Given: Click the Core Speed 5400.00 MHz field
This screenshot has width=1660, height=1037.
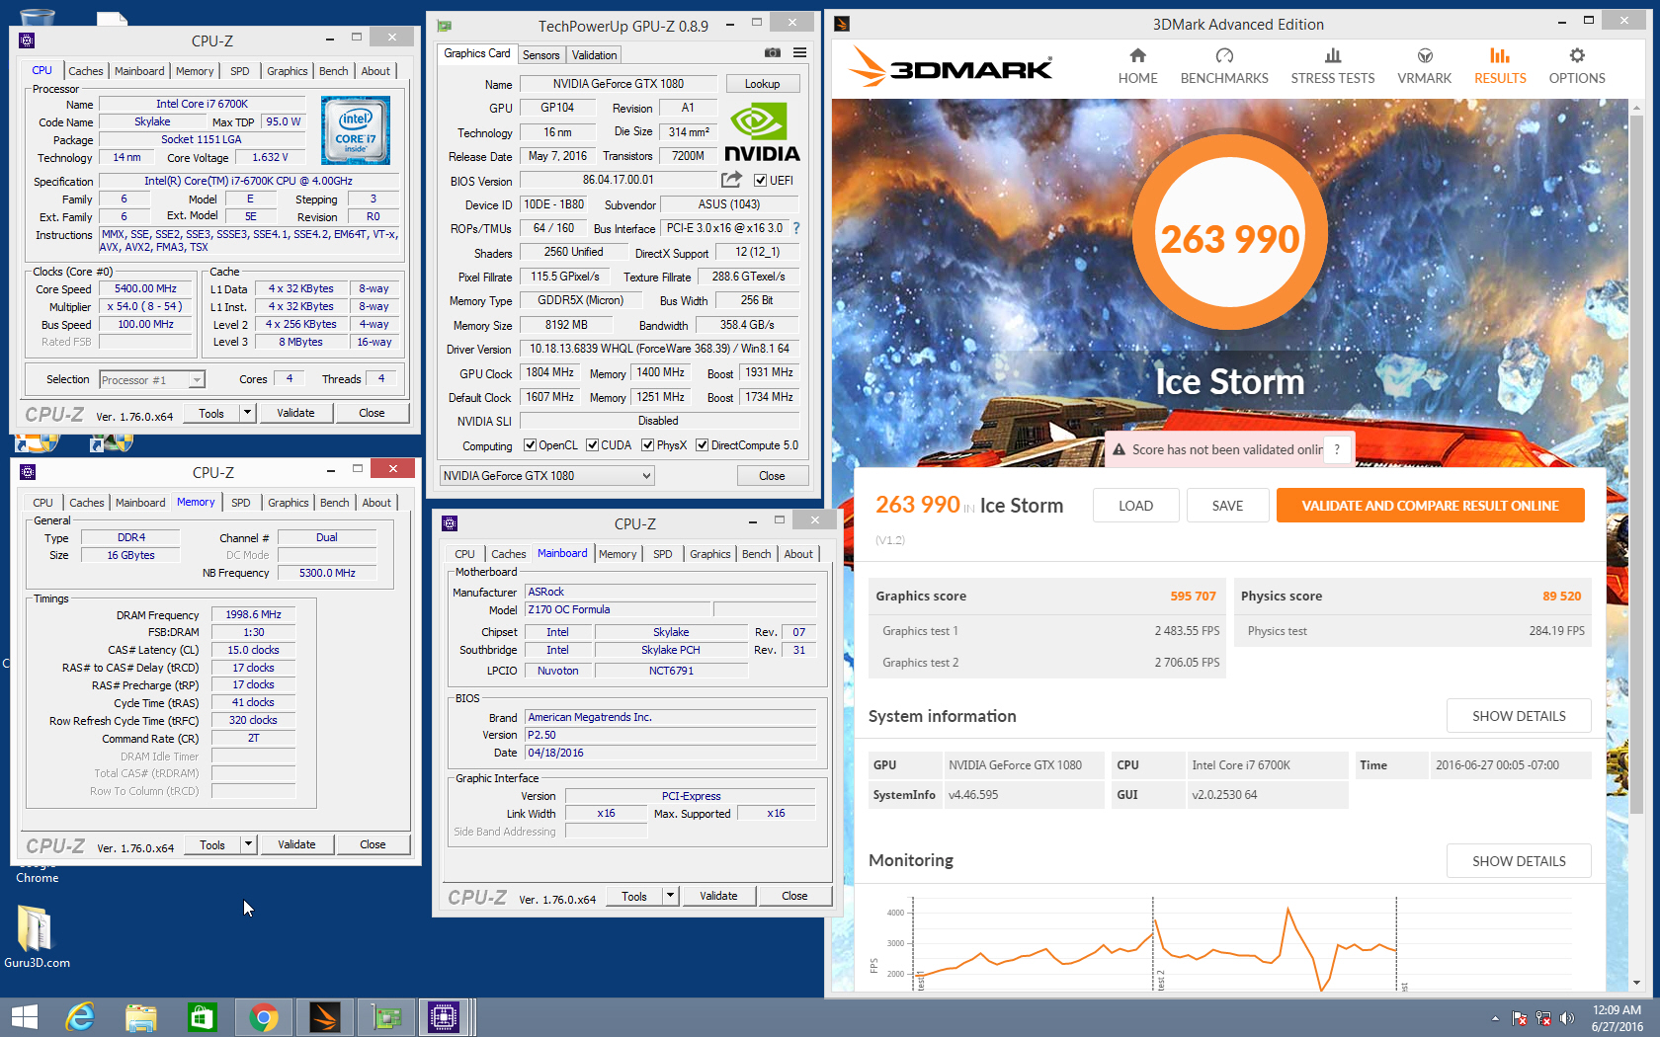Looking at the screenshot, I should [x=145, y=289].
